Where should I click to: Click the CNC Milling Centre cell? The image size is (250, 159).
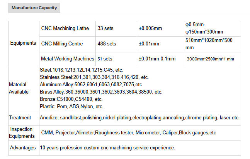click(68, 44)
